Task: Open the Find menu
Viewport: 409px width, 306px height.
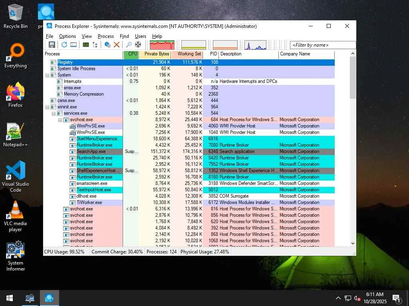Action: [x=124, y=36]
